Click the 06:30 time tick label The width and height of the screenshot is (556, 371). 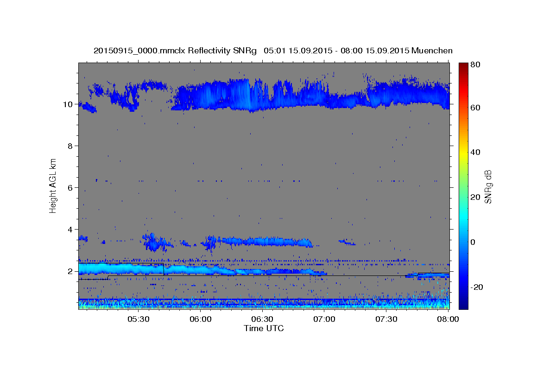[x=262, y=319]
